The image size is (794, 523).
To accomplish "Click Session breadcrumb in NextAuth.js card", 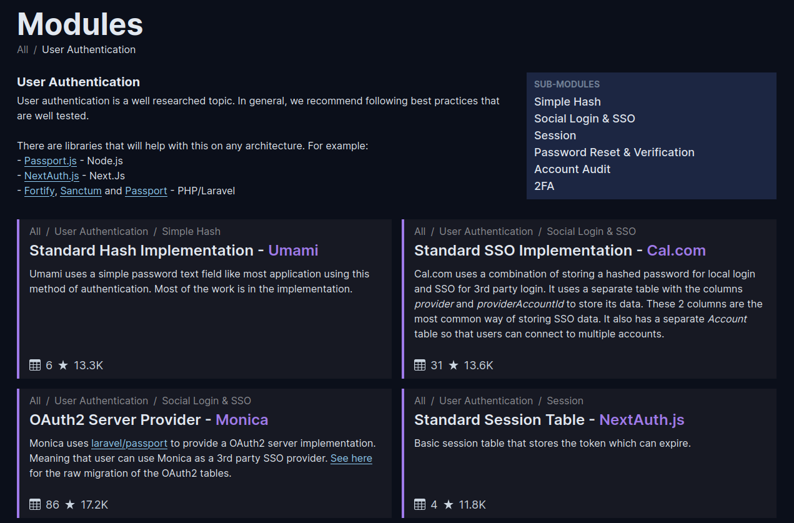I will 565,401.
